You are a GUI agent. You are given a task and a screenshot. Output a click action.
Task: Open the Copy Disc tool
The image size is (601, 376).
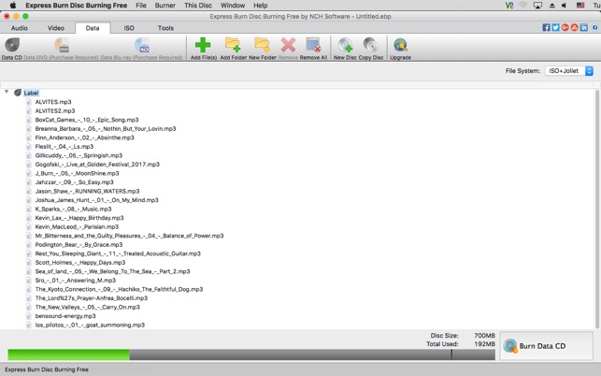[371, 48]
